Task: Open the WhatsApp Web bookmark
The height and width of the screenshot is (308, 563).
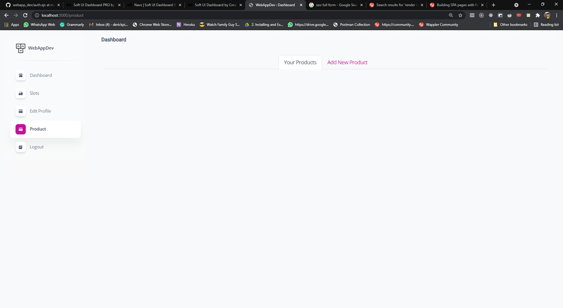Action: tap(40, 25)
